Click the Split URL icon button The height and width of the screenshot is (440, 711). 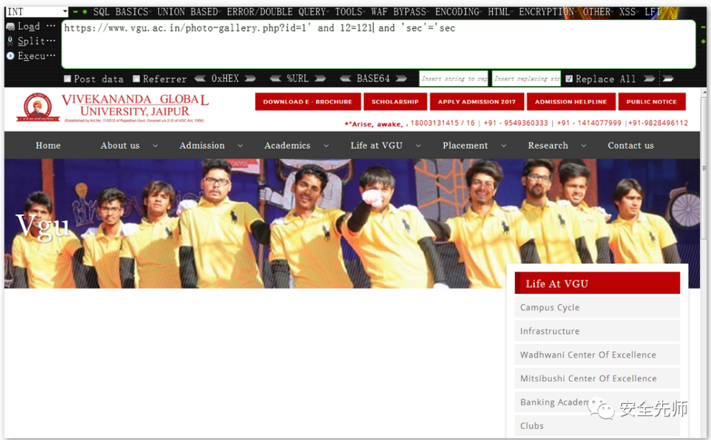point(11,41)
